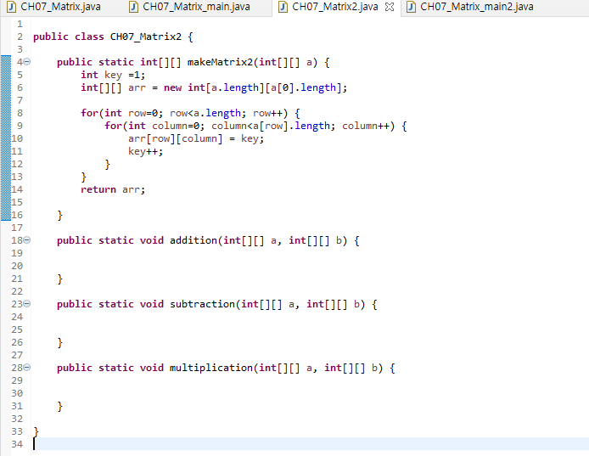Click the Java file icon on CH07_Matrix_main2.java tab

(x=411, y=7)
